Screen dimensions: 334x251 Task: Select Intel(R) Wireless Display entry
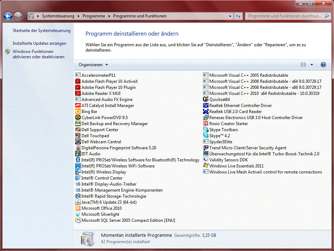coord(100,172)
